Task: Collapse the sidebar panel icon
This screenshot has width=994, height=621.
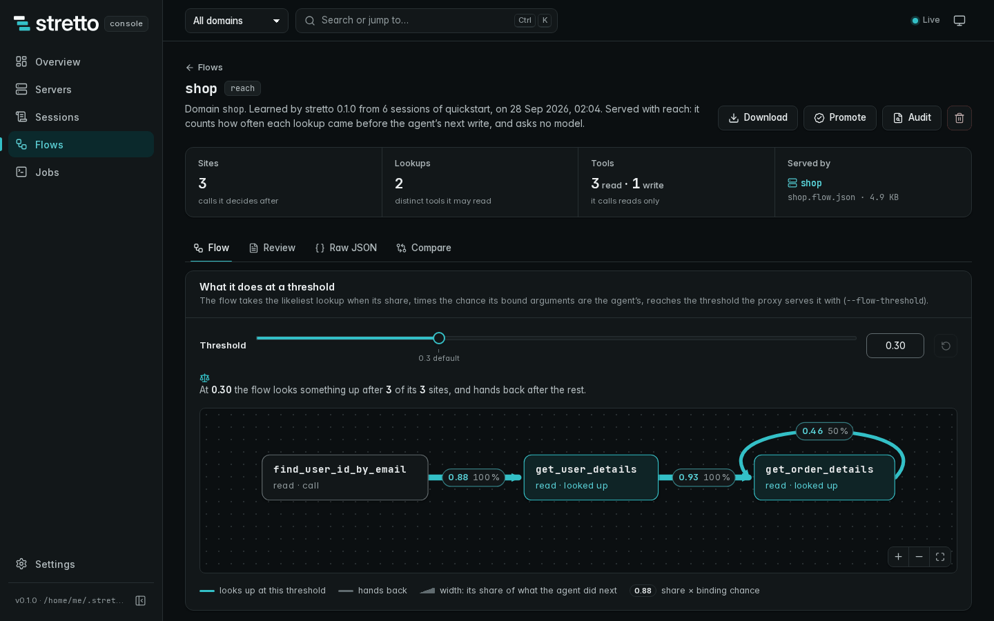Action: pos(141,601)
